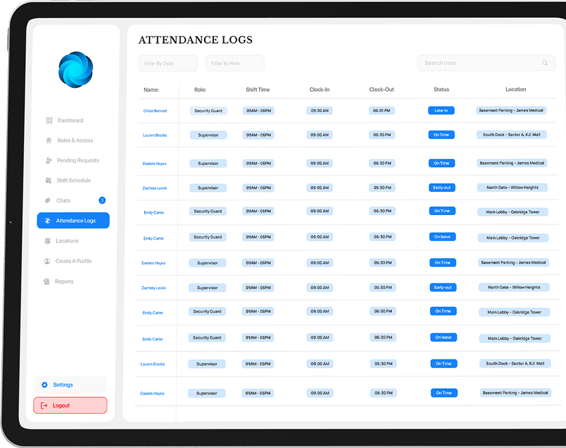
Task: Click the 06:01 PM clock-out value
Action: [x=381, y=111]
